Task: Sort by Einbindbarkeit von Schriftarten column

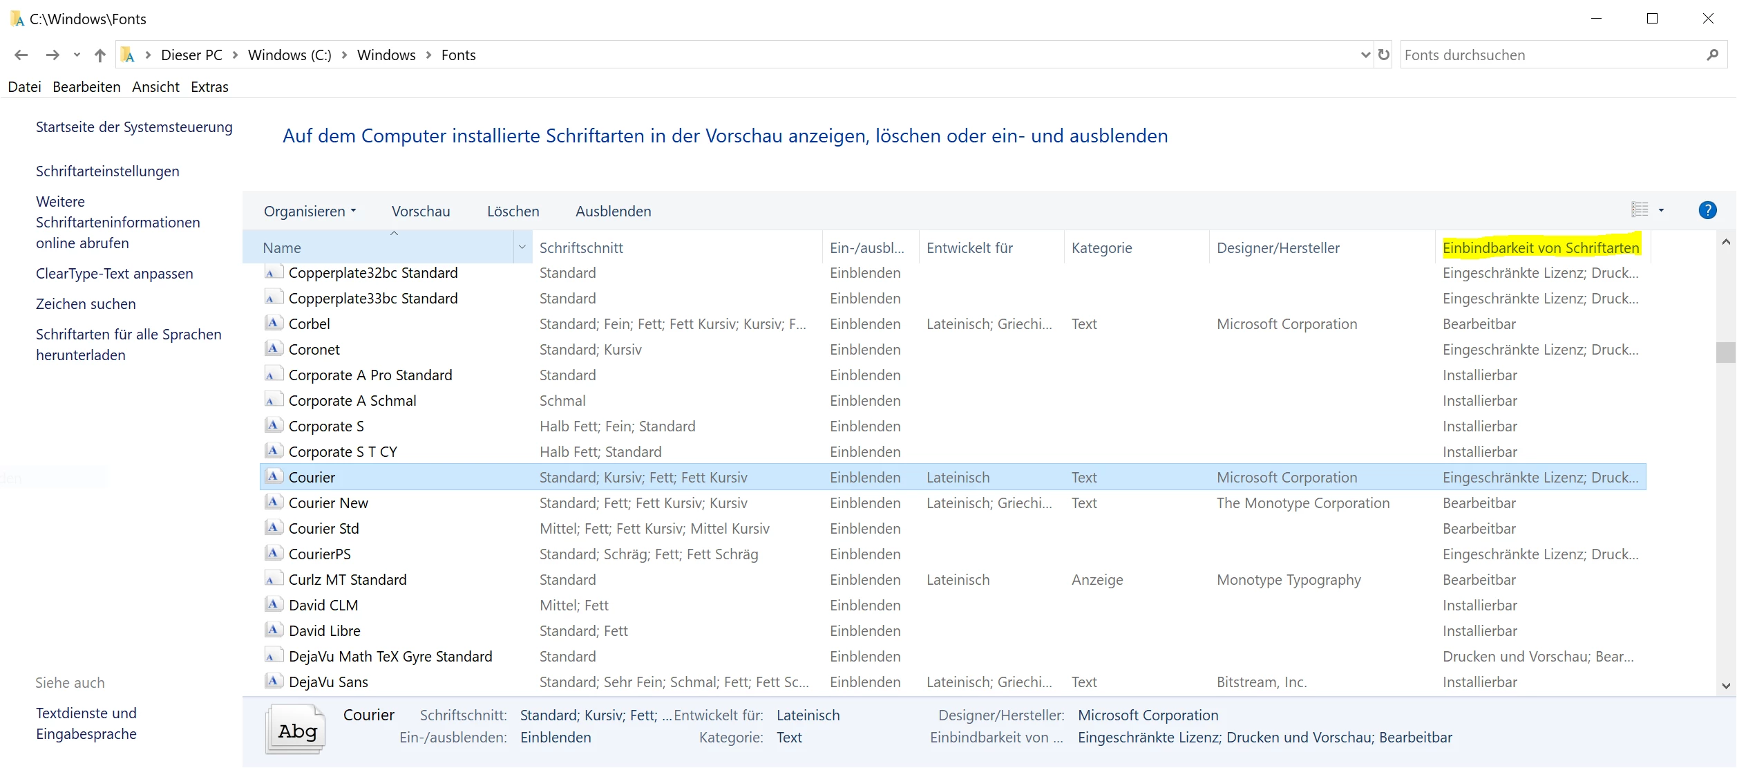Action: 1541,247
